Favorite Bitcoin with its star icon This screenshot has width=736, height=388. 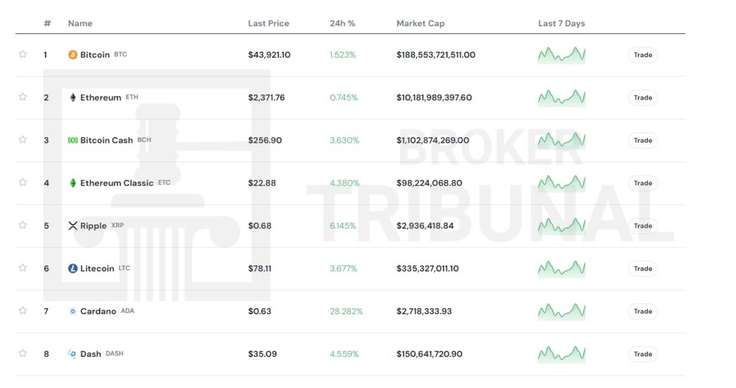[x=22, y=54]
